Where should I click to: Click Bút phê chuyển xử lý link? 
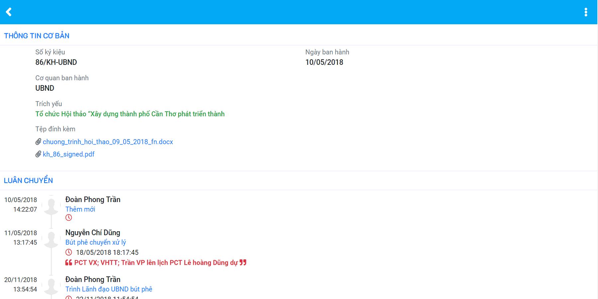click(x=96, y=243)
